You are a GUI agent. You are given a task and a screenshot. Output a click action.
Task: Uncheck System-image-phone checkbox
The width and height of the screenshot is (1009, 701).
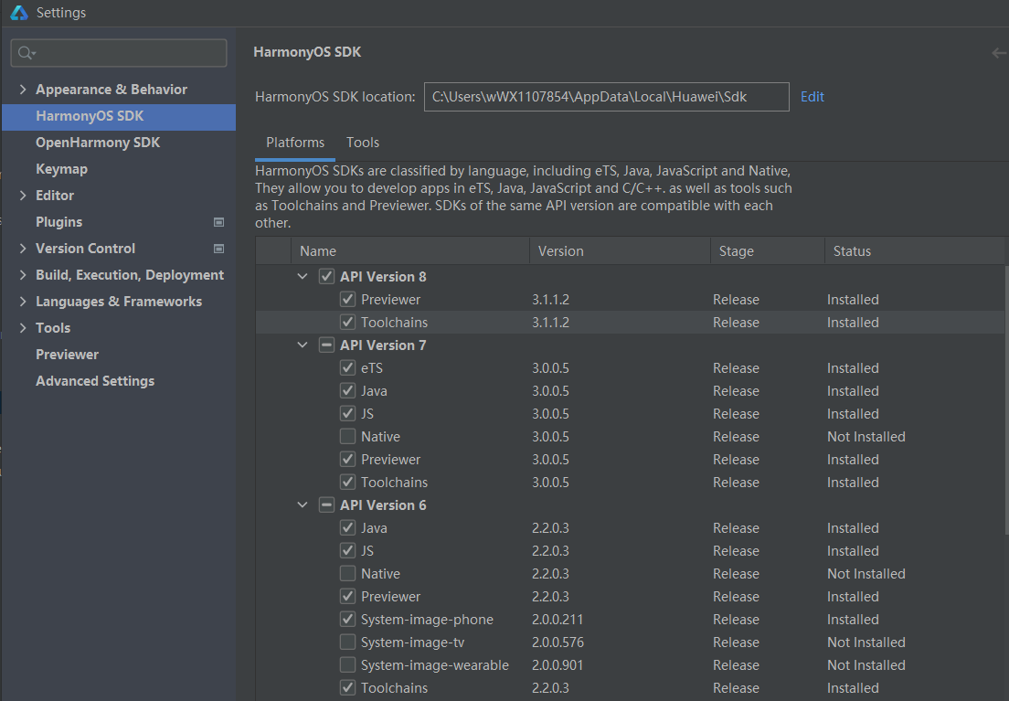(x=347, y=620)
